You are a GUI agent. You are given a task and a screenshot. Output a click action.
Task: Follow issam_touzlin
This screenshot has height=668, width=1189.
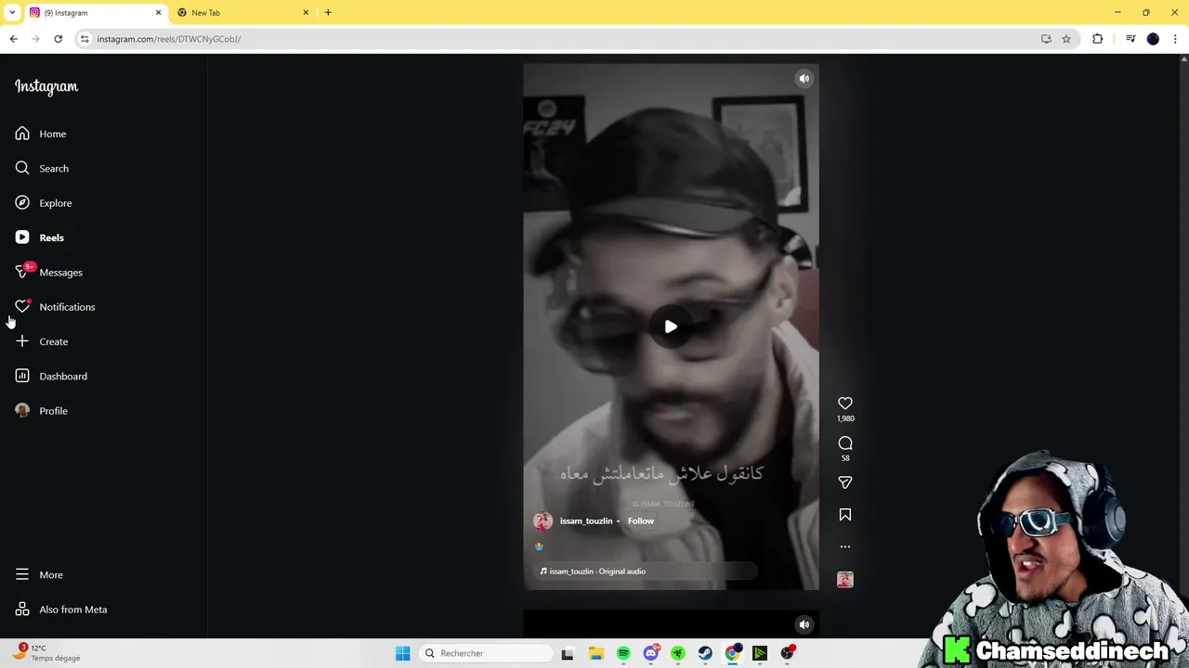[641, 521]
